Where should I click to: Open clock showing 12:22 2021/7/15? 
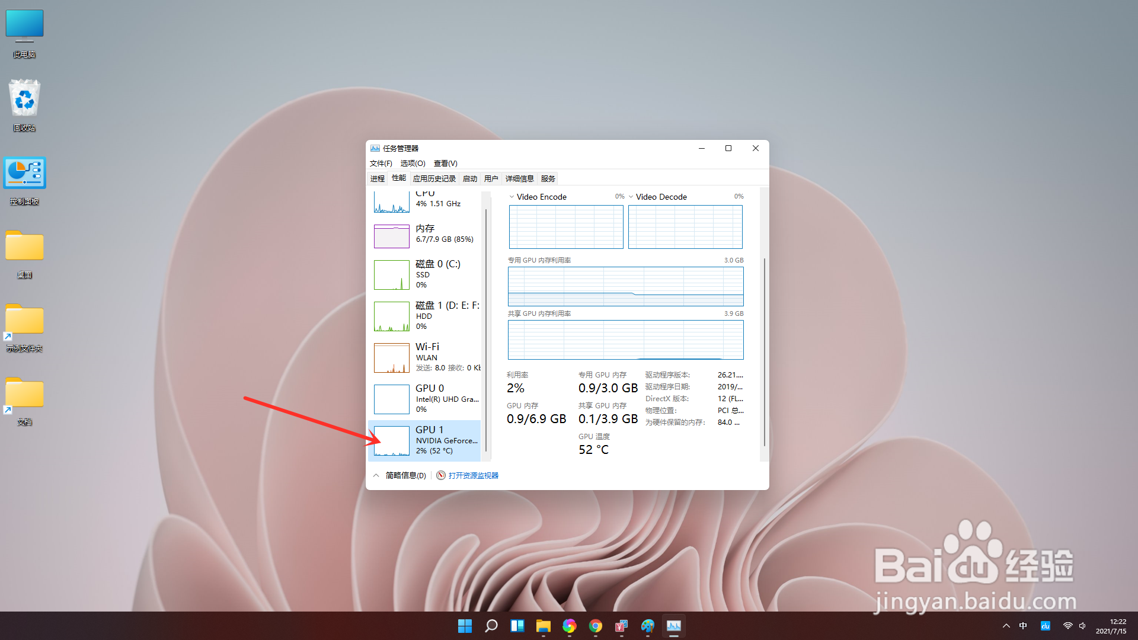point(1111,626)
